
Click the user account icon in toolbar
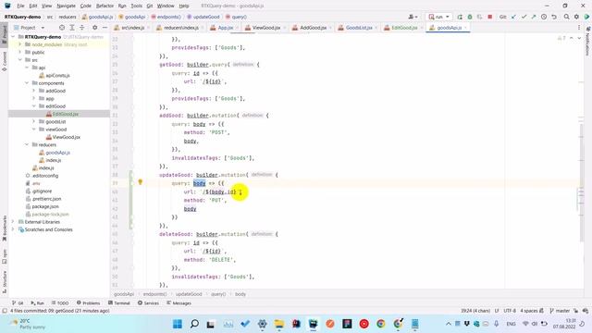[413, 17]
